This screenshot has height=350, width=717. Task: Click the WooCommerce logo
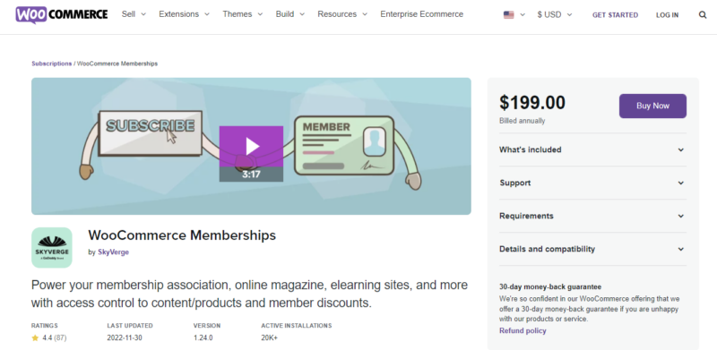point(62,14)
